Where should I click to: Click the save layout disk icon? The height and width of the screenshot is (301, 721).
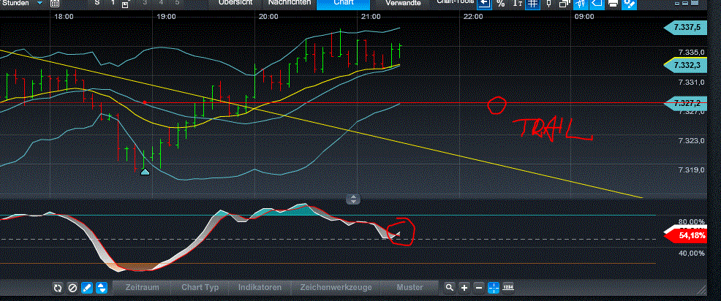tap(126, 4)
